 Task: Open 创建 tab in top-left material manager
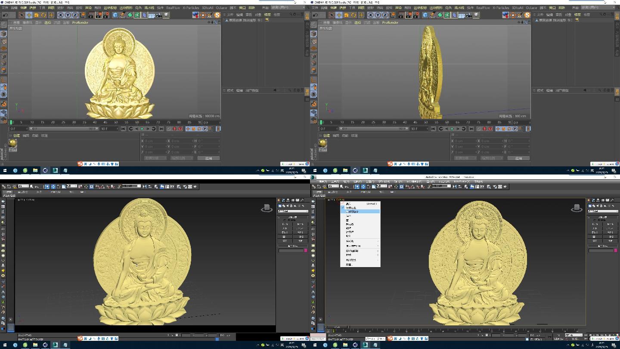click(16, 135)
